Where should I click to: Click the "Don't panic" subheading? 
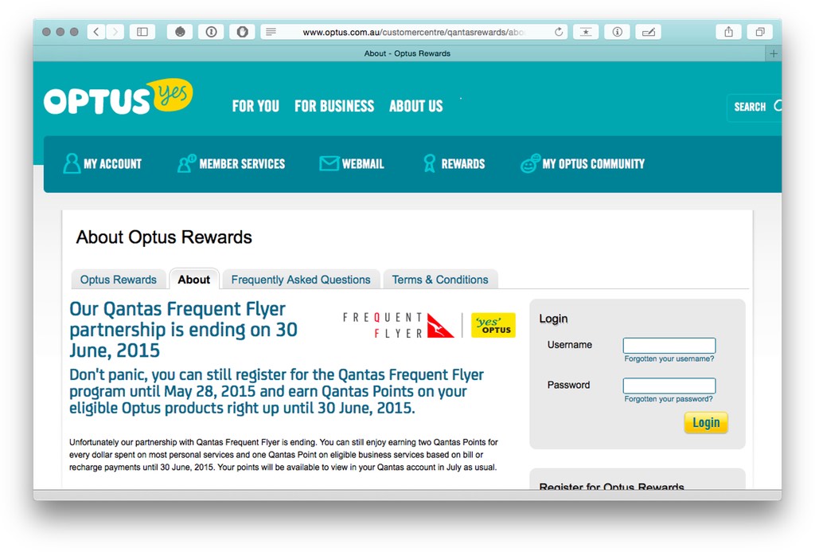pyautogui.click(x=276, y=391)
